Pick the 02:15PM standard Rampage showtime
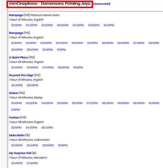Viewport: 163px width, 168px height. click(31, 43)
